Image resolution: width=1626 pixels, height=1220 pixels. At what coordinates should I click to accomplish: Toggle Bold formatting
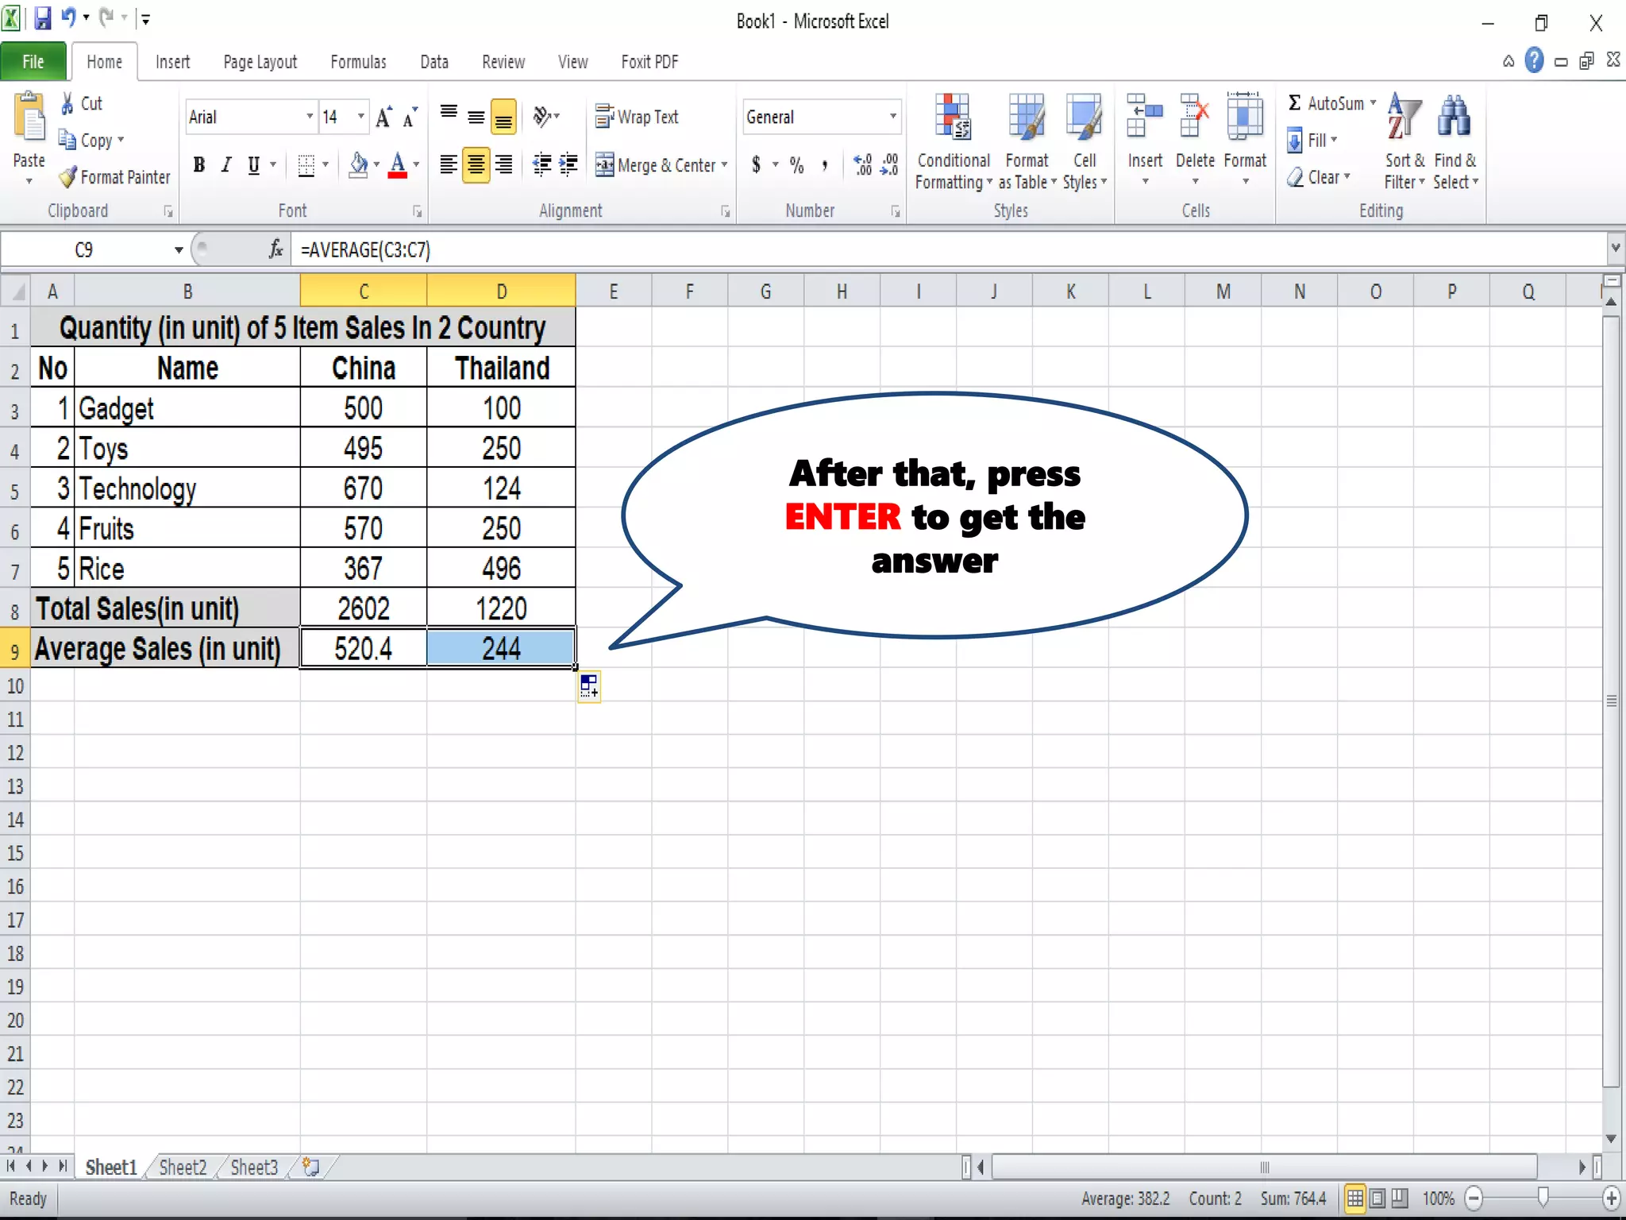pyautogui.click(x=199, y=164)
